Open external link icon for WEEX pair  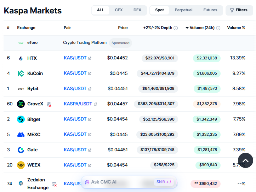[90, 165]
